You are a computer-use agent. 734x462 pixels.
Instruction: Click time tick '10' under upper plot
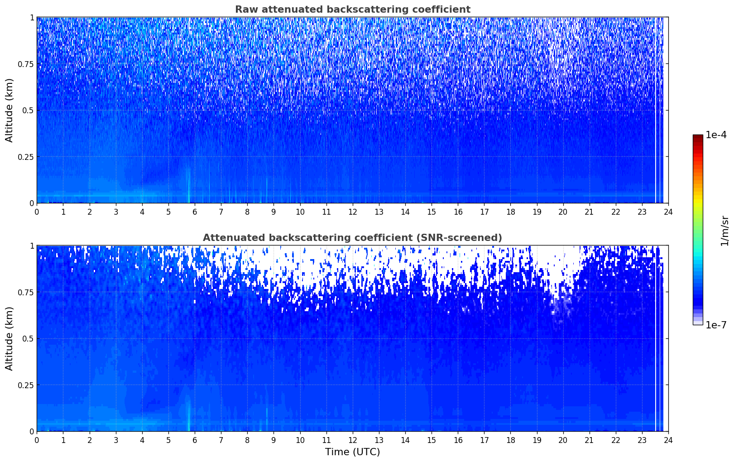click(x=300, y=212)
